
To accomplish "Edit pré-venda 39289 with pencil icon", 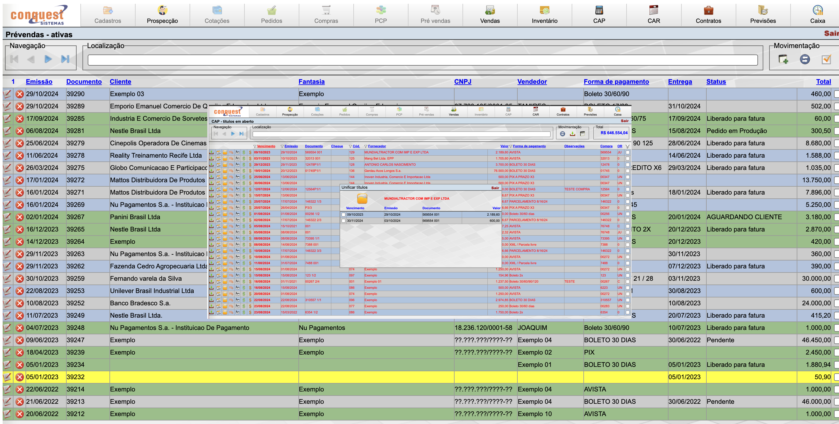I will click(7, 106).
